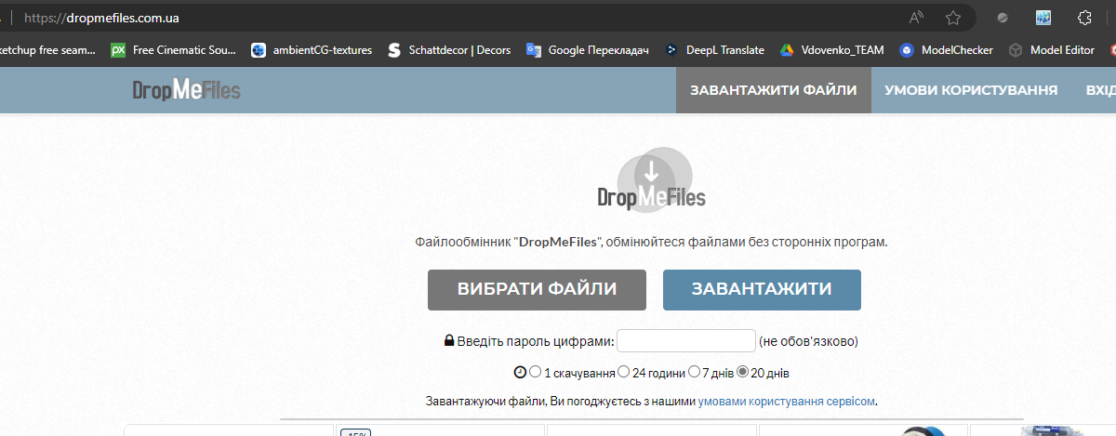Click the clock icon before expiration options
The width and height of the screenshot is (1116, 436).
520,372
